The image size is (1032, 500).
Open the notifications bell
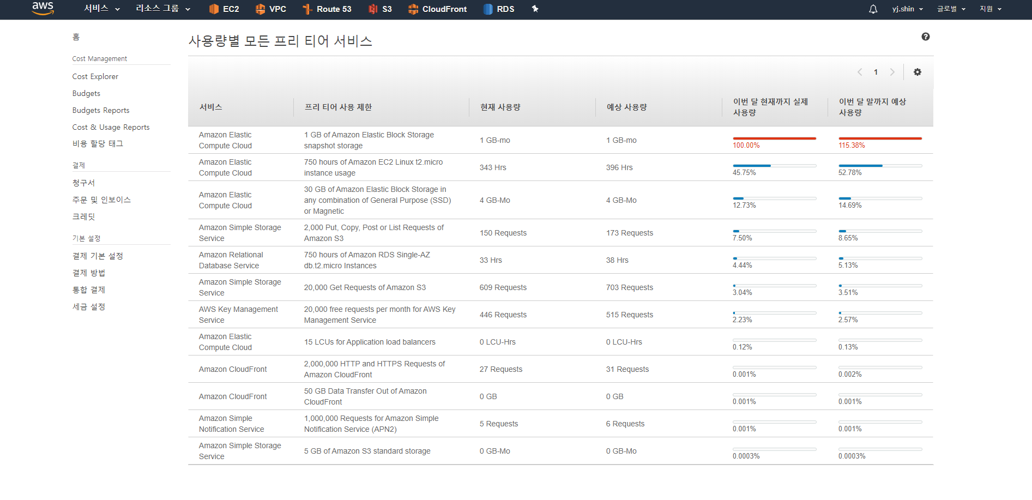tap(873, 9)
